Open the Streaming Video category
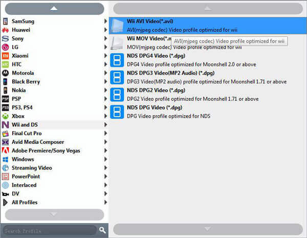This screenshot has width=307, height=238. [54, 168]
